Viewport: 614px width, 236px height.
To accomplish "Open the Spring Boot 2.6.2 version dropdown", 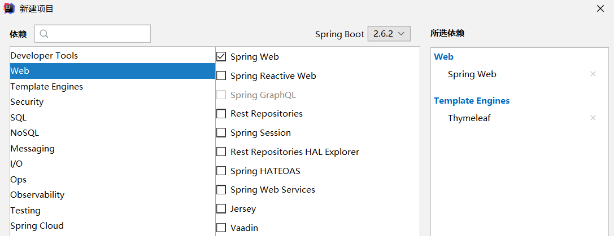I will [389, 34].
